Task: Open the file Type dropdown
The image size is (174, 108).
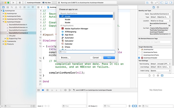Action: 160,17
